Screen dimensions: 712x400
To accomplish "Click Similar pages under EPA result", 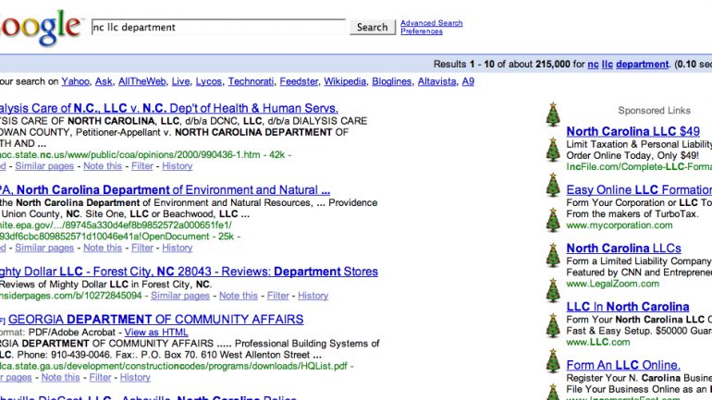I will click(44, 248).
